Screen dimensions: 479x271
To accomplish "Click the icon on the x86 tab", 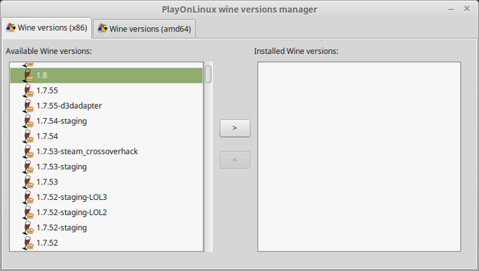I will (11, 27).
